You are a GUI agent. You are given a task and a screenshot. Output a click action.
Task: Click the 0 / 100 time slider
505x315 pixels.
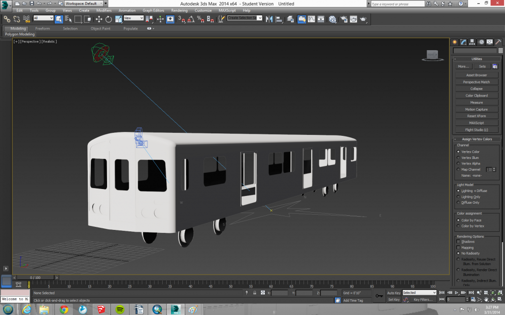coord(36,278)
